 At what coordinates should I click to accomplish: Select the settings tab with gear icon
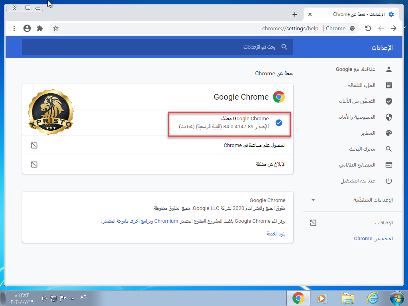coord(352,14)
